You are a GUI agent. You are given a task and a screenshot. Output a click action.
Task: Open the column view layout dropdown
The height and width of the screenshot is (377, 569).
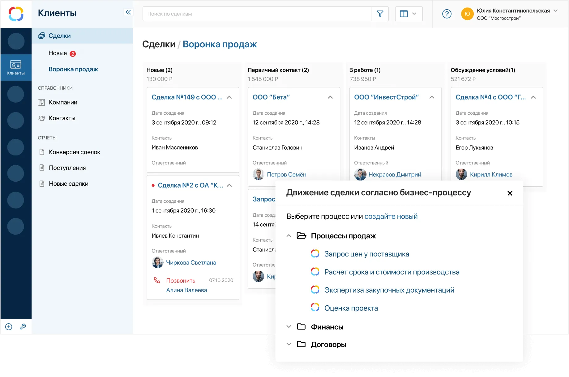tap(408, 14)
